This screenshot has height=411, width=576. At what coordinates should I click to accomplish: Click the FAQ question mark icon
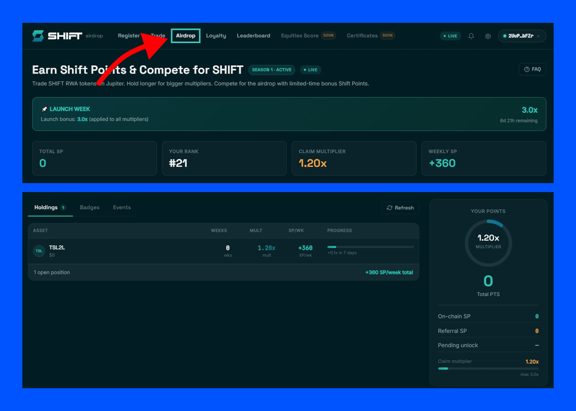[527, 69]
